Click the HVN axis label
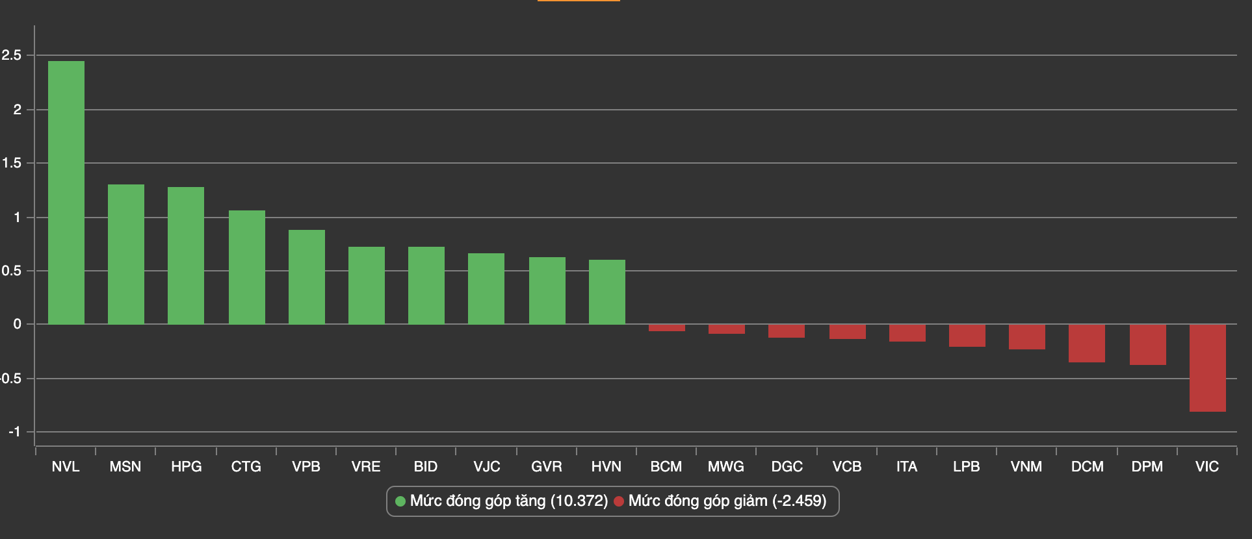Image resolution: width=1252 pixels, height=539 pixels. [x=606, y=466]
